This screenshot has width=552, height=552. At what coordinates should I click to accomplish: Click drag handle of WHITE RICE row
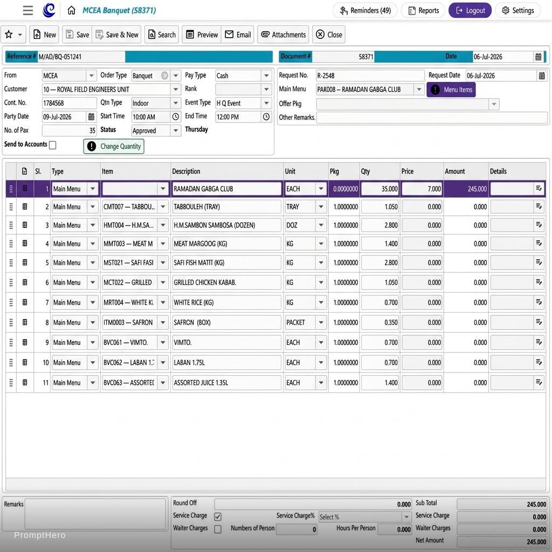click(11, 302)
